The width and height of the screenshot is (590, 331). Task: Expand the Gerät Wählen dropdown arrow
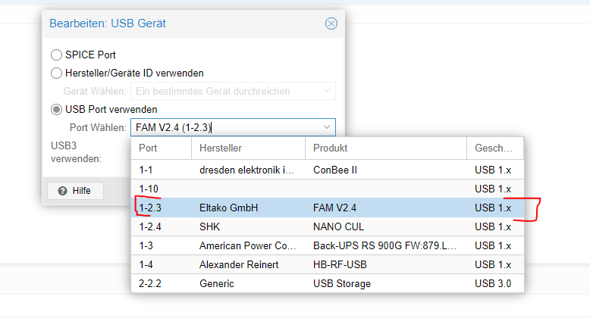(x=327, y=92)
